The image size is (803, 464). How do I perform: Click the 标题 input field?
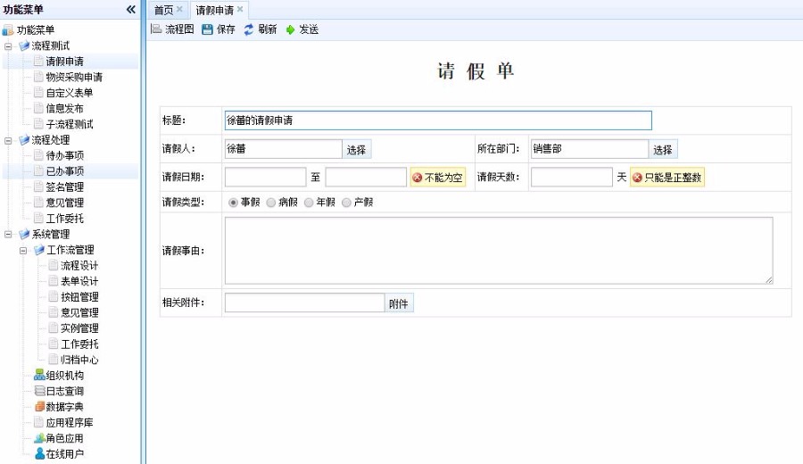[438, 120]
